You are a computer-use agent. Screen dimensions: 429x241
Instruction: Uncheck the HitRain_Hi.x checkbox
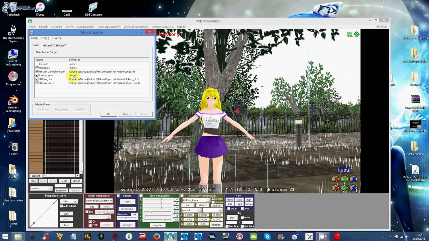37,79
